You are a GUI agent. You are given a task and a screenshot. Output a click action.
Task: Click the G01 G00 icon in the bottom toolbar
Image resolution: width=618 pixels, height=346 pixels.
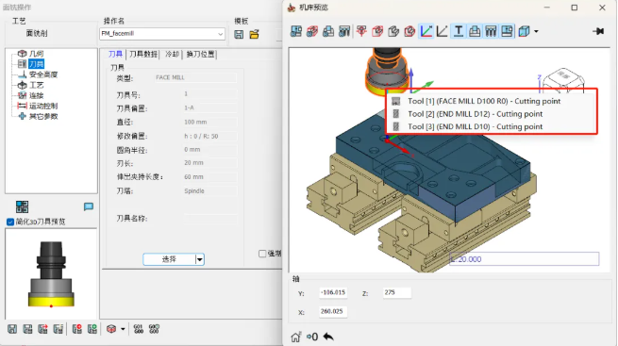pyautogui.click(x=139, y=329)
